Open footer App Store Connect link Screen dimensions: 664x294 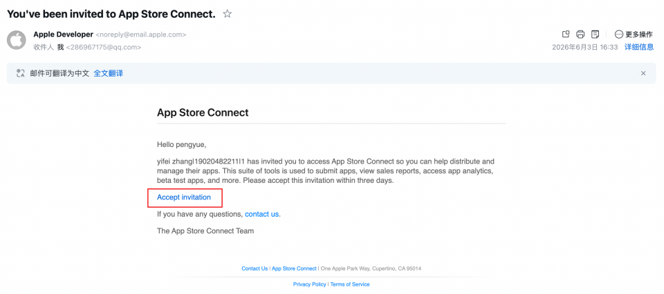click(294, 268)
